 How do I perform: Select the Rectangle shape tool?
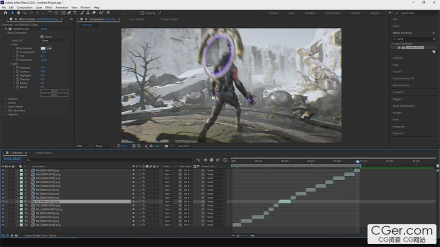pos(63,13)
